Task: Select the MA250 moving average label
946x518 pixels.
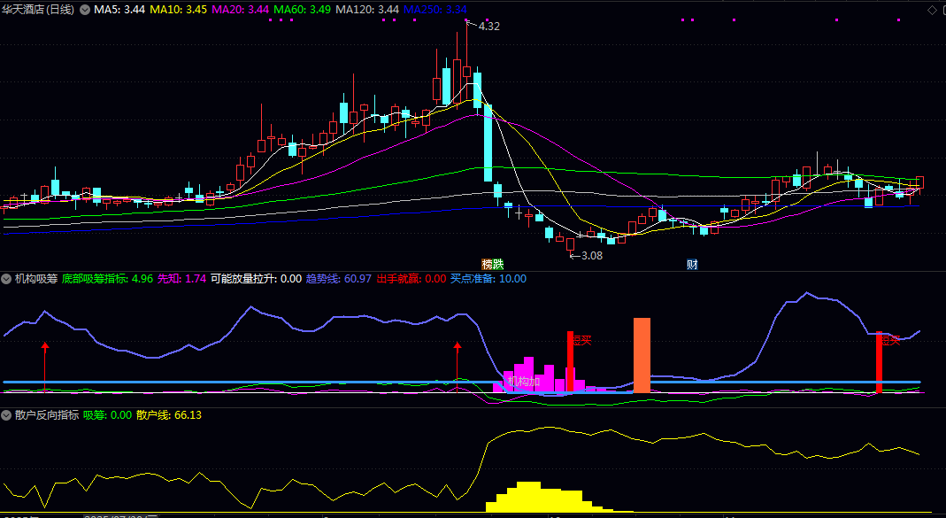Action: [x=435, y=10]
